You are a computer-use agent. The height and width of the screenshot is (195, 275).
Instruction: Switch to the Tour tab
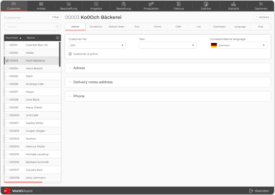[x=137, y=26]
